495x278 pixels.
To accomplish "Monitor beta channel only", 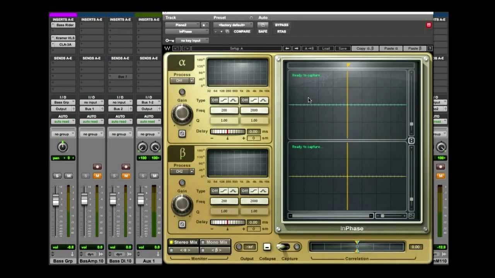I will point(215,250).
